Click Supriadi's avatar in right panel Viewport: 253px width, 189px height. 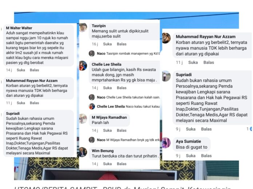coord(166,76)
